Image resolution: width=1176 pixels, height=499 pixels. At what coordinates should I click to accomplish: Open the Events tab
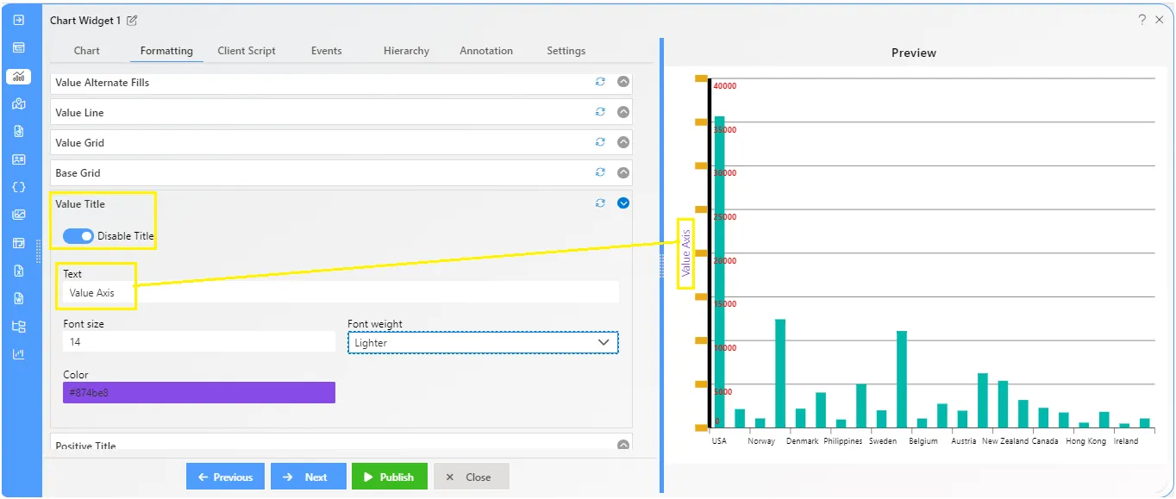tap(326, 51)
